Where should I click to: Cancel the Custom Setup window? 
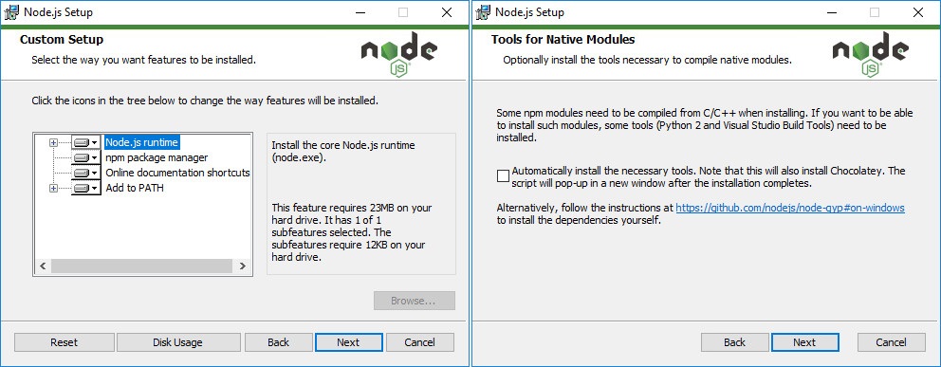tap(419, 342)
